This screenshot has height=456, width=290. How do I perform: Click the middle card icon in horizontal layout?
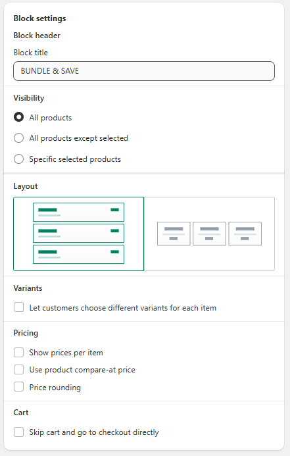[209, 234]
